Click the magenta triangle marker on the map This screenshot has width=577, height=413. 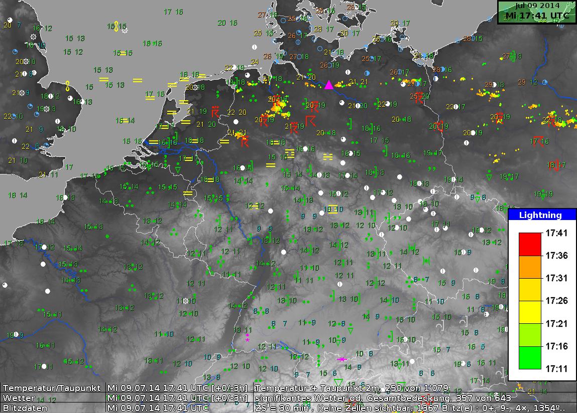click(329, 85)
